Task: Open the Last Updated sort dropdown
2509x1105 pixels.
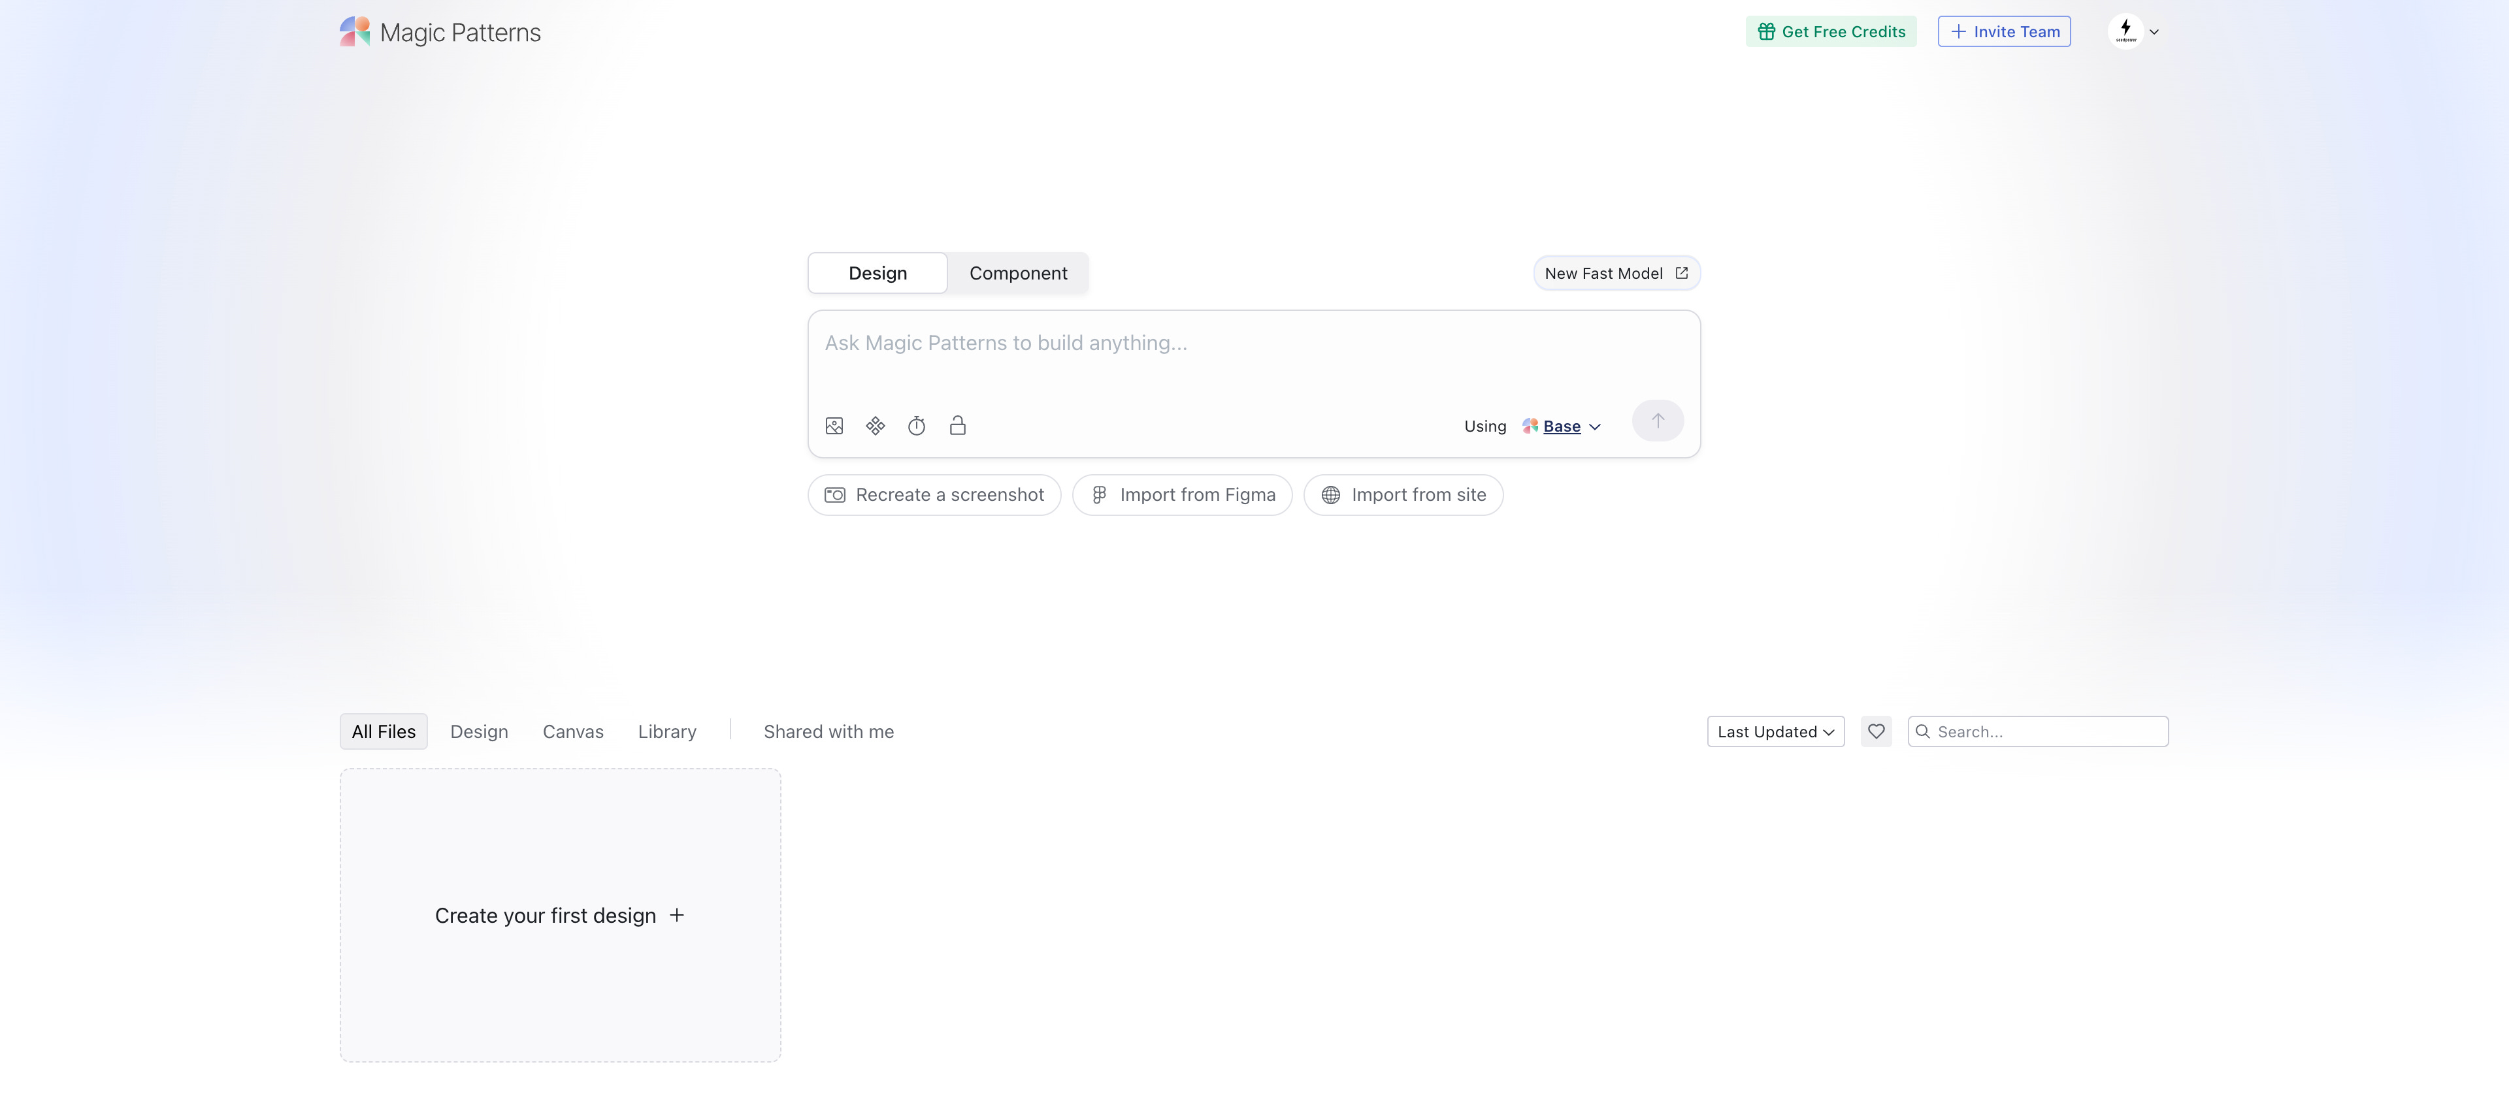Action: (x=1775, y=731)
